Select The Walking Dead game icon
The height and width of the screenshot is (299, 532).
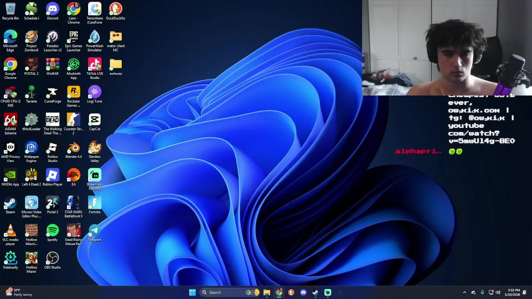[x=52, y=124]
